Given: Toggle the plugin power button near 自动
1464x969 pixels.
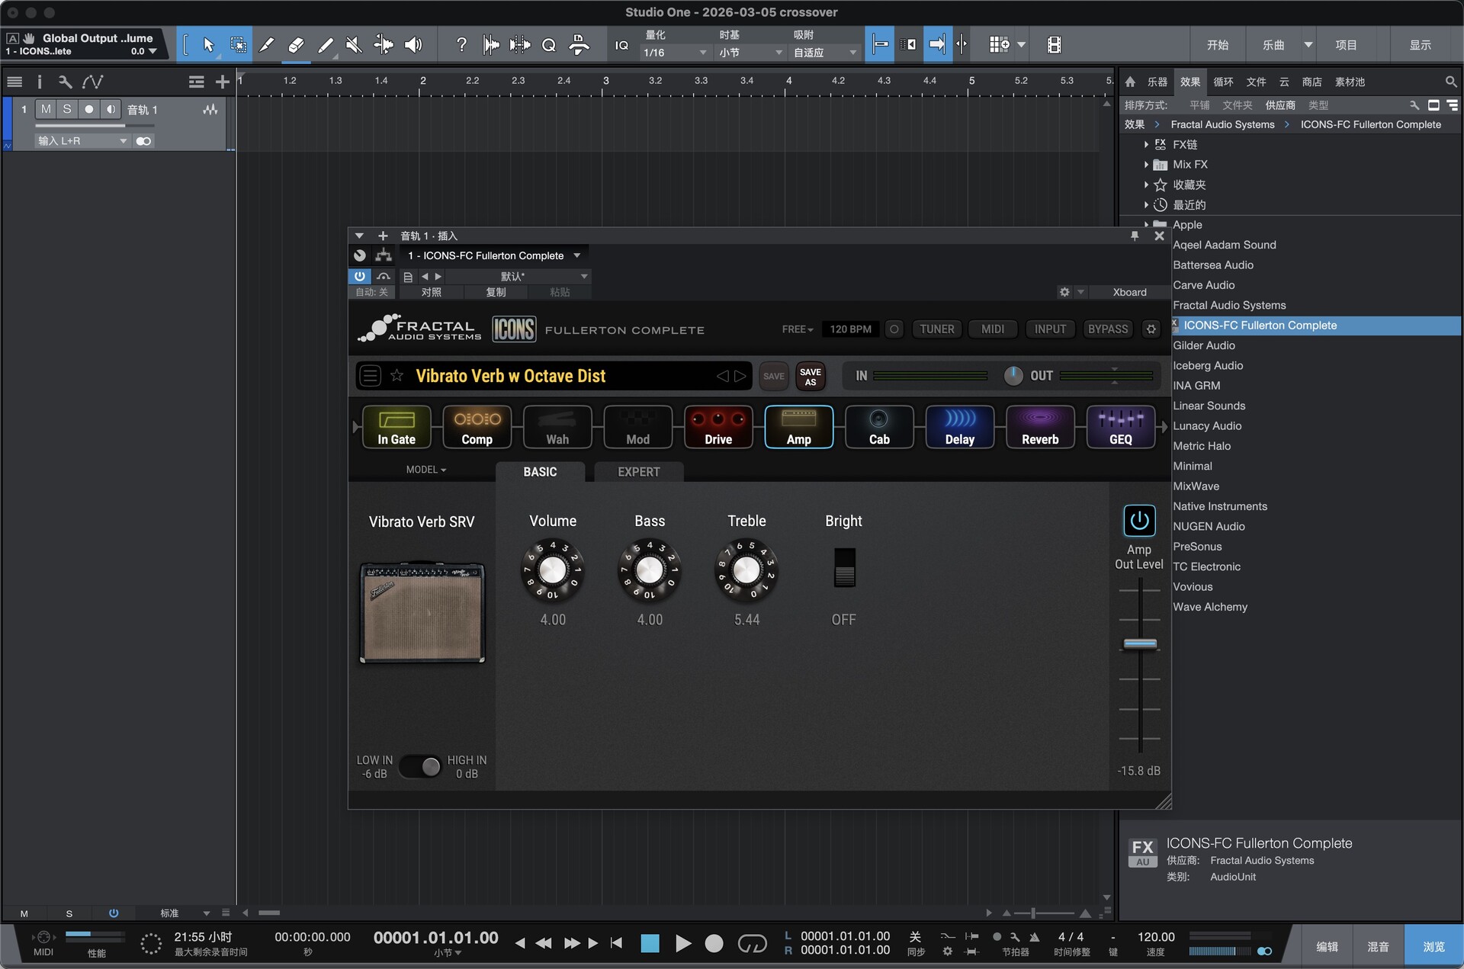Looking at the screenshot, I should [x=359, y=276].
